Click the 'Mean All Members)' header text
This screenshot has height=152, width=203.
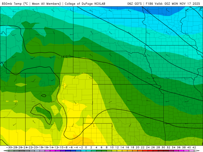(x=46, y=4)
